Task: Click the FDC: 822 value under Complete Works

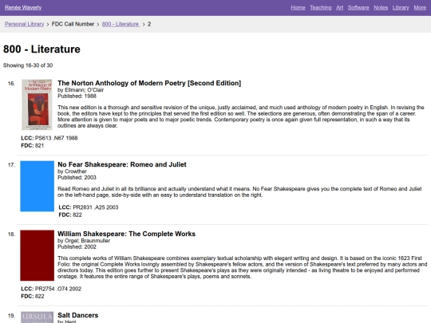Action: coord(33,296)
